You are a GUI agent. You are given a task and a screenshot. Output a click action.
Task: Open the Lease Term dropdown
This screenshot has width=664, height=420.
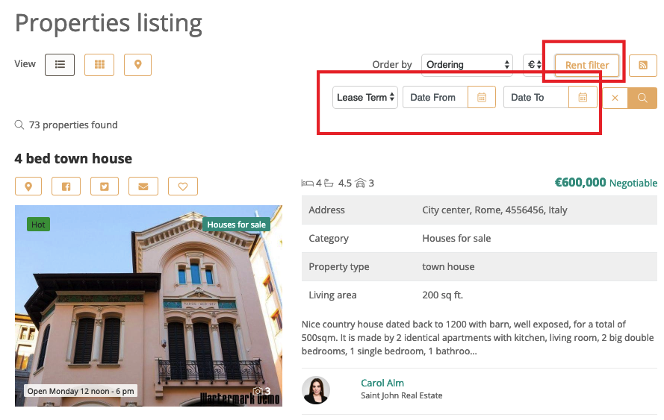(x=365, y=98)
